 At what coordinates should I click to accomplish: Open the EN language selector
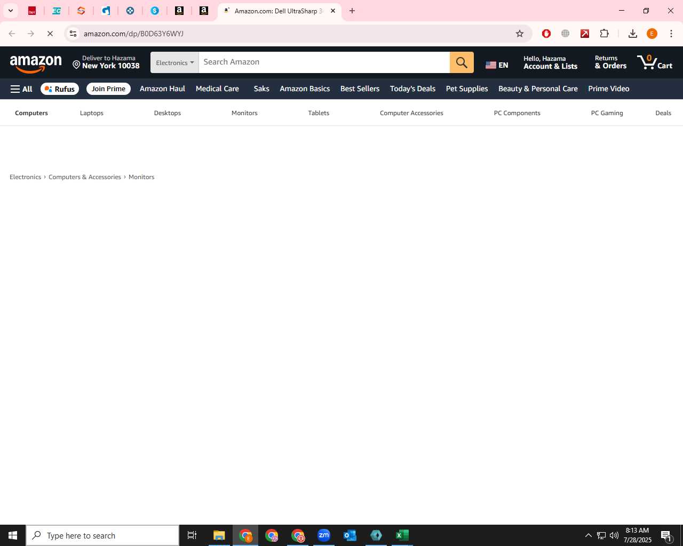497,65
